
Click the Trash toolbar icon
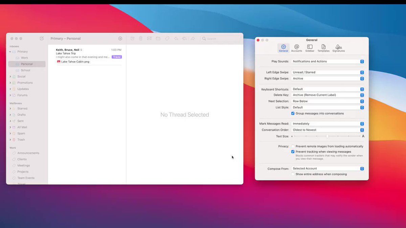click(x=141, y=39)
